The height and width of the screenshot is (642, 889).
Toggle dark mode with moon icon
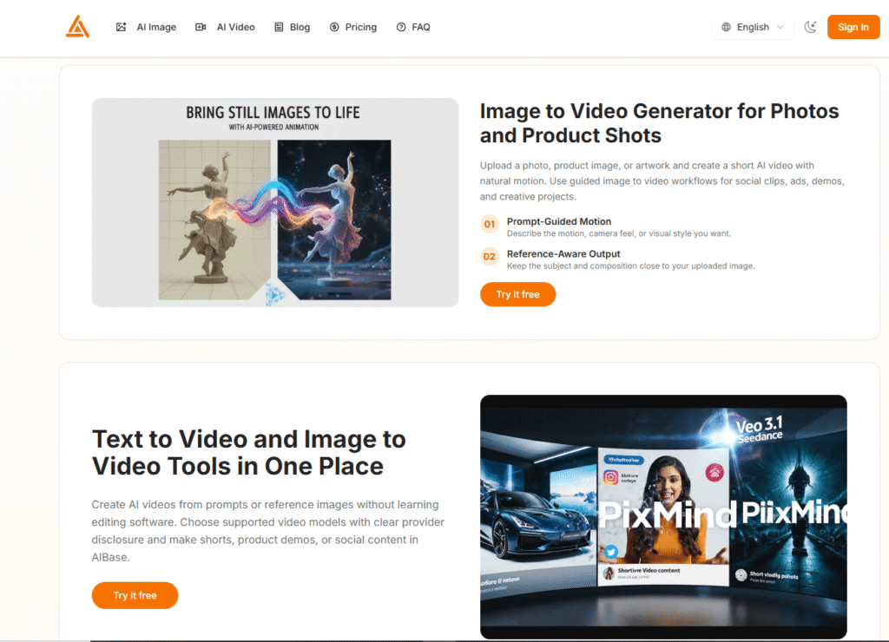pyautogui.click(x=810, y=27)
